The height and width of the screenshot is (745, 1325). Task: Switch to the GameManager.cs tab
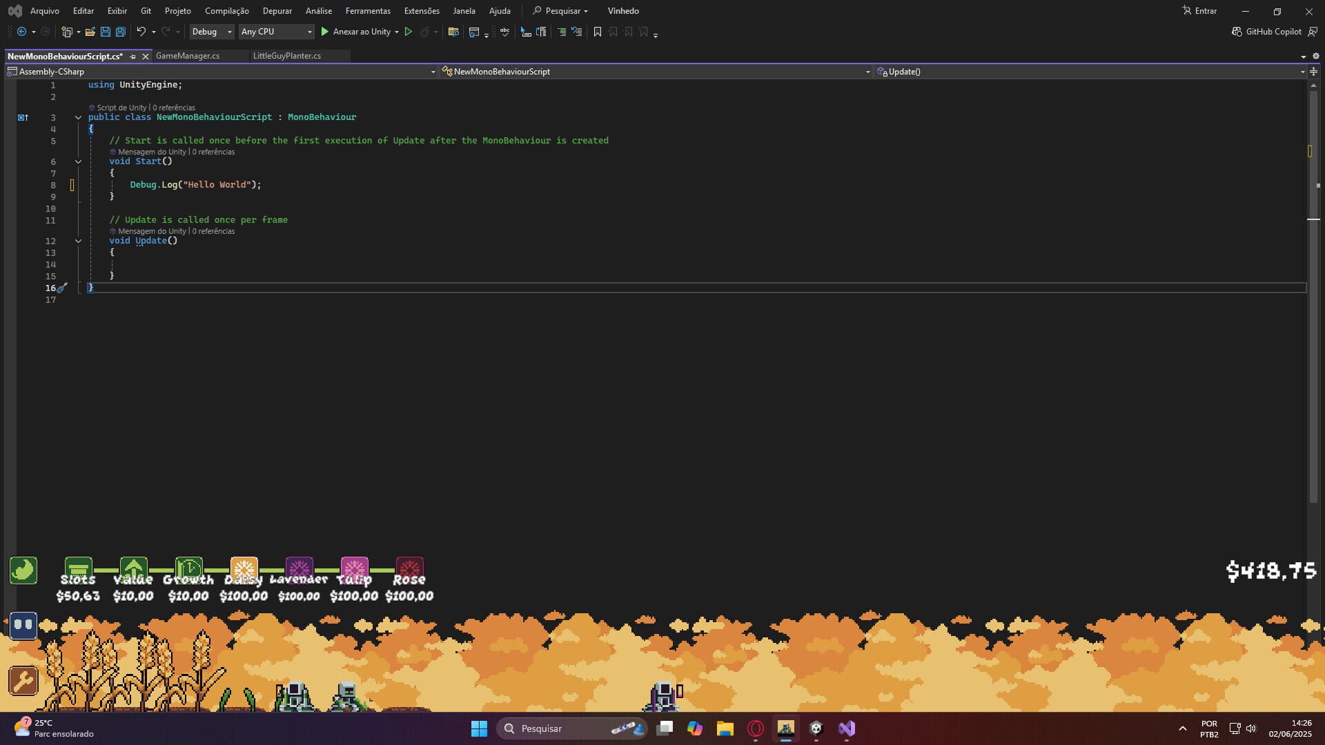[x=187, y=56]
